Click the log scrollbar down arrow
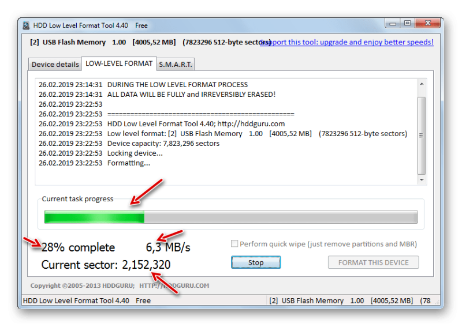Screen dimensions: 462x327 (x=422, y=179)
